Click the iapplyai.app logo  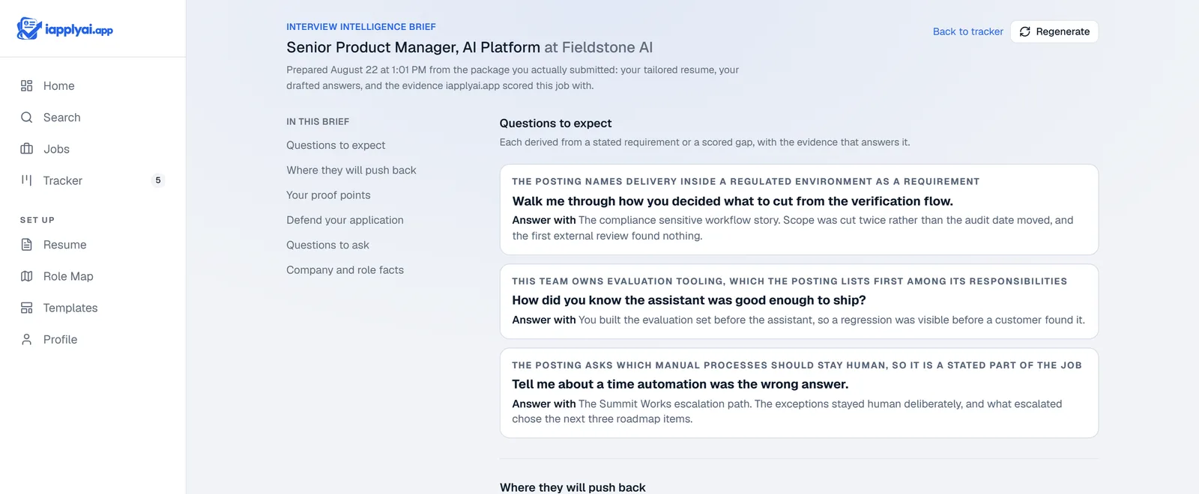coord(65,29)
